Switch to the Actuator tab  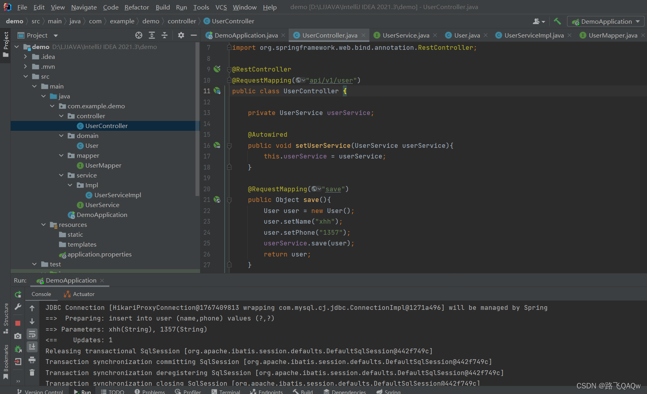[79, 294]
